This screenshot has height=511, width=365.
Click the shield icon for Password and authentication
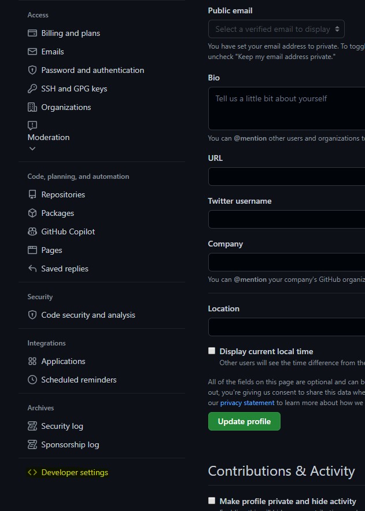pos(32,70)
